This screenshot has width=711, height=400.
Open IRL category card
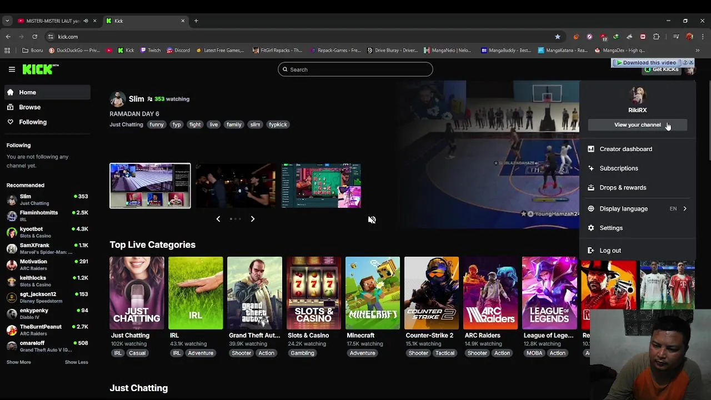(196, 293)
